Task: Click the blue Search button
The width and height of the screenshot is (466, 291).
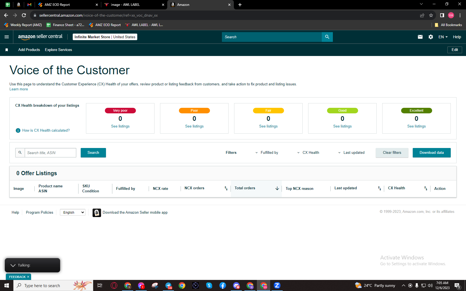Action: pyautogui.click(x=93, y=153)
